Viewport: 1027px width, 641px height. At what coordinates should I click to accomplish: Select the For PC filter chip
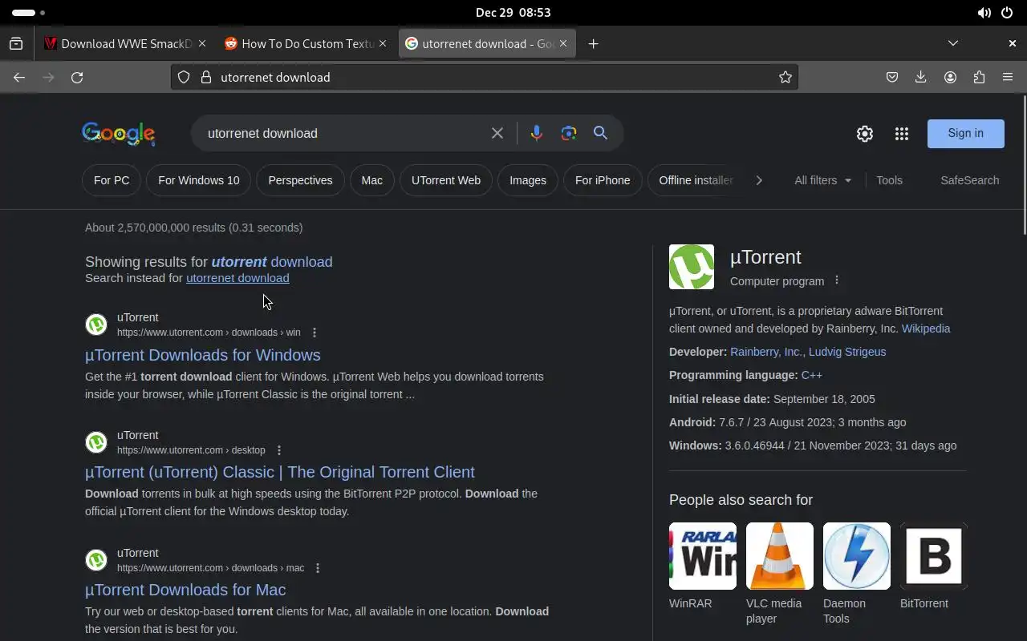[x=112, y=180]
